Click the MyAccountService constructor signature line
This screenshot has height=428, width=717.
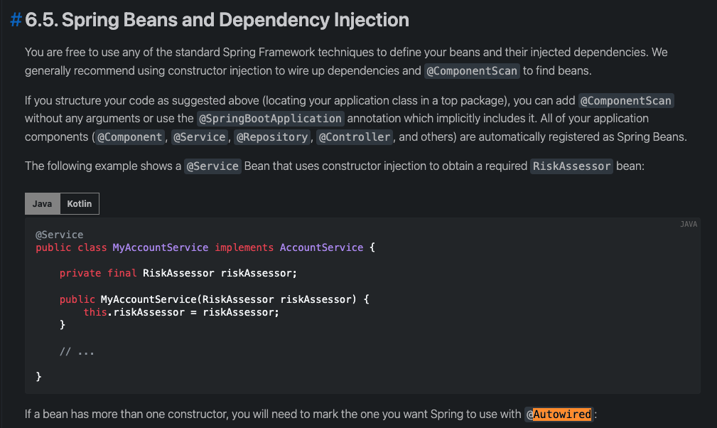(x=214, y=299)
